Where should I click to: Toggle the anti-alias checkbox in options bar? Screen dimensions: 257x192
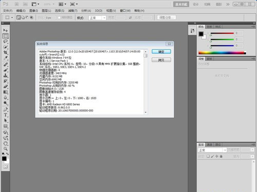coord(59,18)
